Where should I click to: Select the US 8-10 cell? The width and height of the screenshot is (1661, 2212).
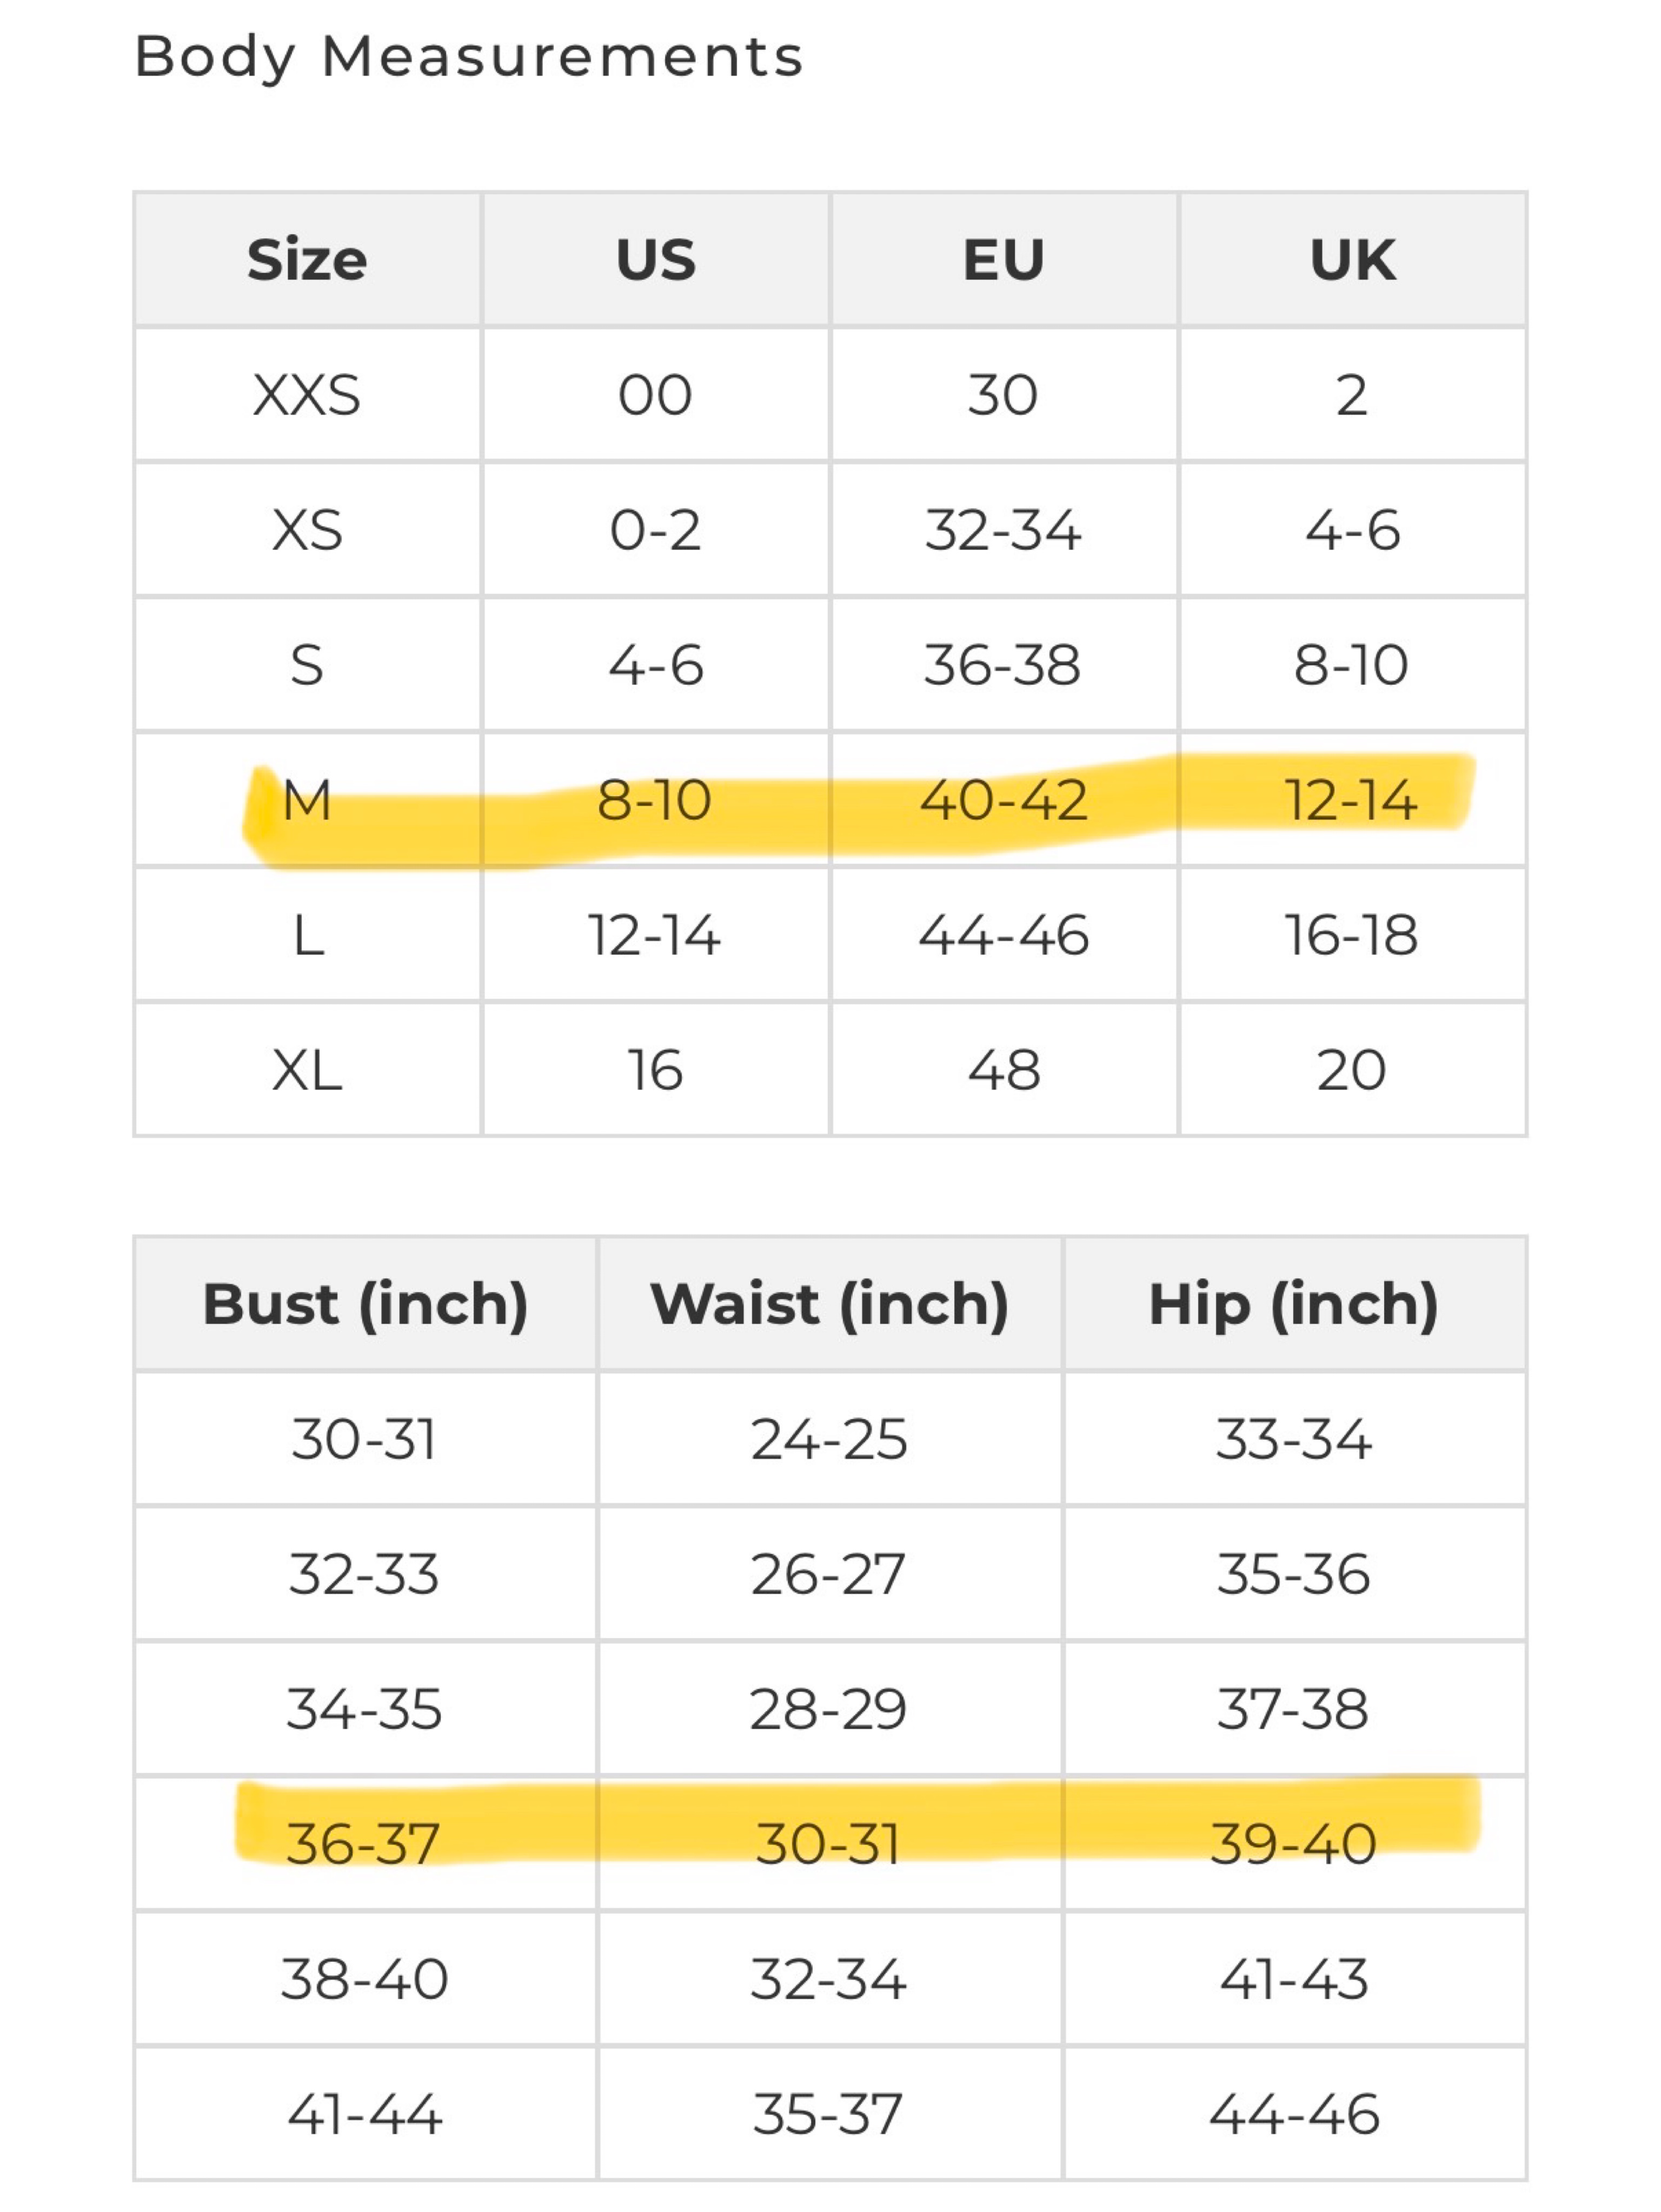click(655, 800)
